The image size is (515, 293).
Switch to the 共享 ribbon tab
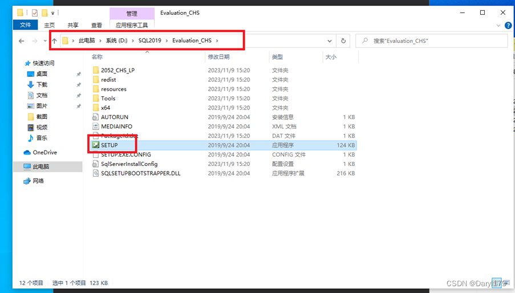point(73,25)
